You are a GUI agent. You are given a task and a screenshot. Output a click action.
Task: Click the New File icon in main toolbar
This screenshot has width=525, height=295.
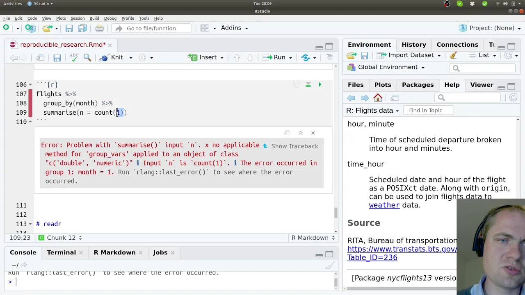pyautogui.click(x=6, y=28)
